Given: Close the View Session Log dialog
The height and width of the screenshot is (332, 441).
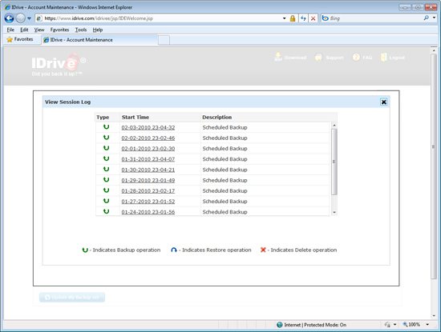Looking at the screenshot, I should [x=383, y=102].
